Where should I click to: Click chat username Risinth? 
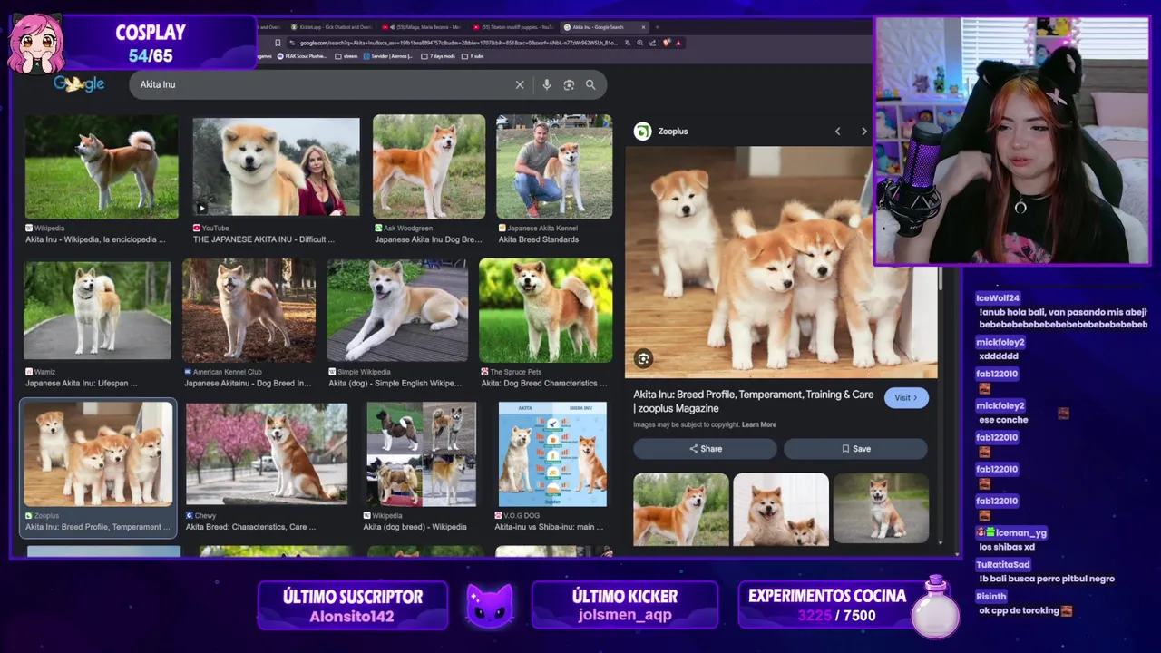pos(991,596)
